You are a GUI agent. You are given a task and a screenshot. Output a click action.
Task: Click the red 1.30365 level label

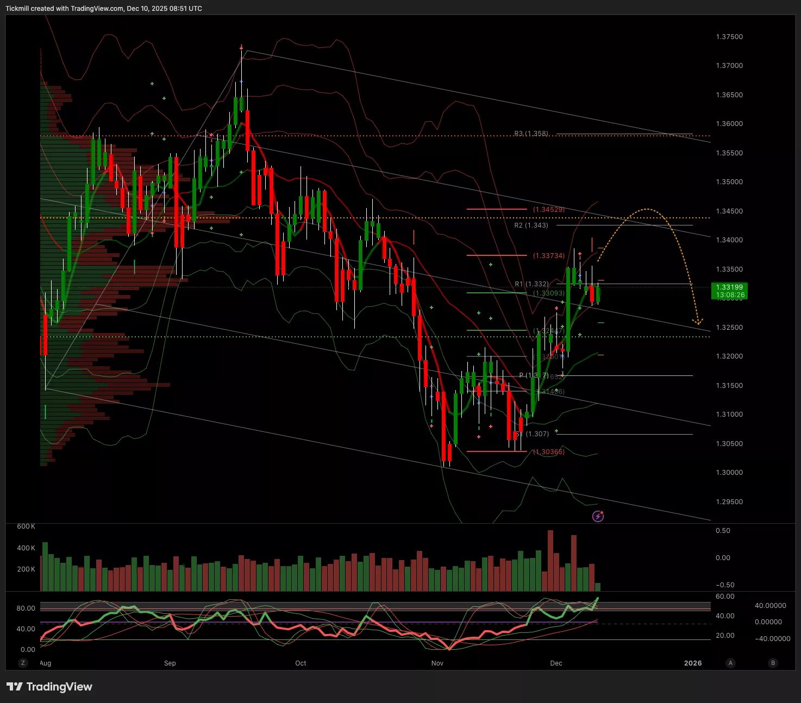tap(548, 452)
